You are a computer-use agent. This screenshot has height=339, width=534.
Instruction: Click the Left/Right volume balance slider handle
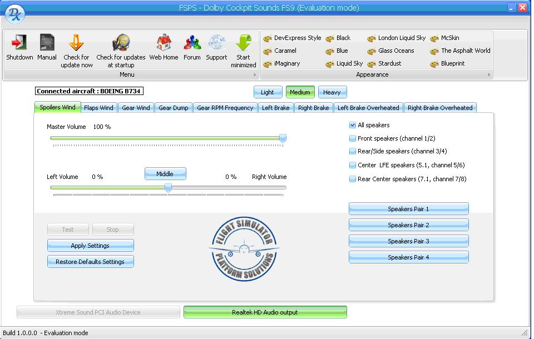168,187
